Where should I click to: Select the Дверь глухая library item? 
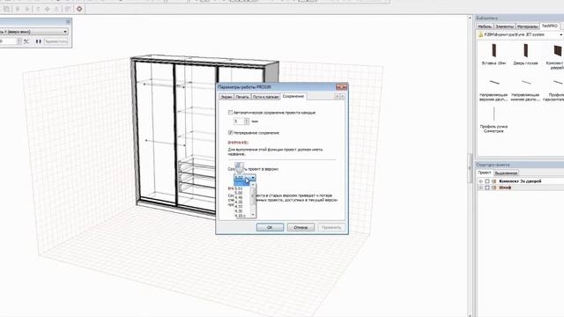click(525, 54)
